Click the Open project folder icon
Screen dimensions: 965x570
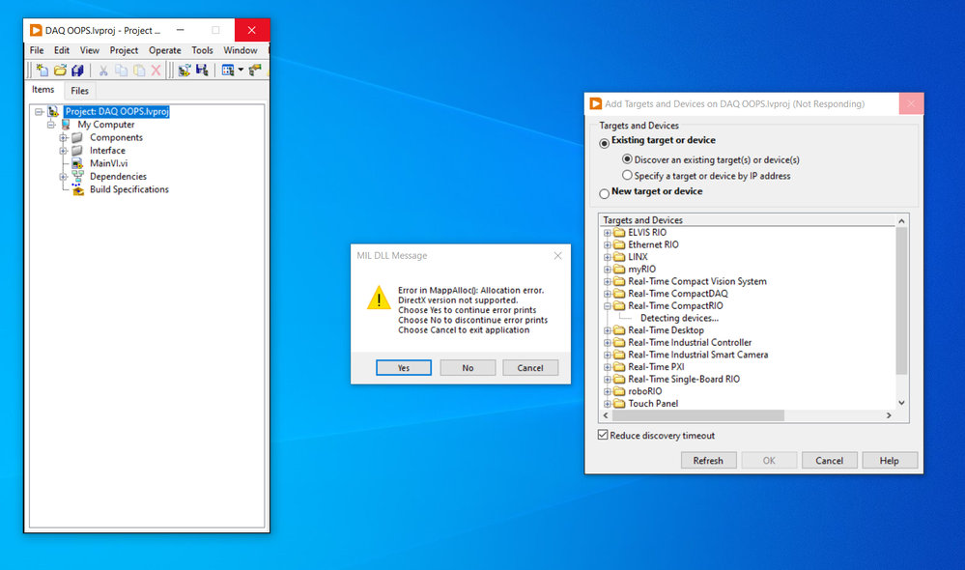[x=60, y=71]
